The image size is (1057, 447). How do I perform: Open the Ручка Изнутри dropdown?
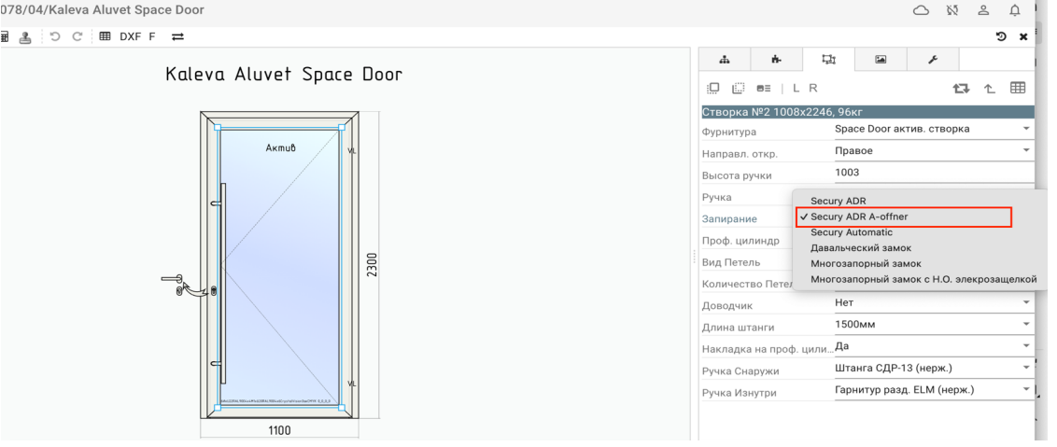pos(933,389)
